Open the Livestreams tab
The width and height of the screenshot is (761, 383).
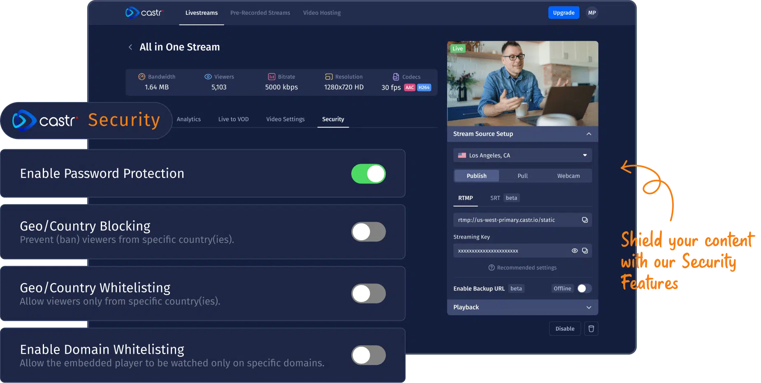pyautogui.click(x=202, y=13)
